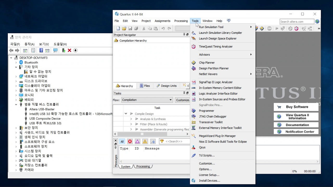Collapse the Compile Design task
Viewport: 333px width, 187px height.
click(126, 114)
